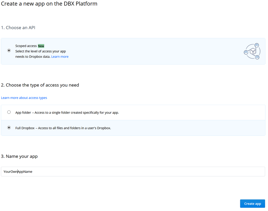Click the Full Dropbox option label
The height and width of the screenshot is (211, 268).
pos(25,128)
